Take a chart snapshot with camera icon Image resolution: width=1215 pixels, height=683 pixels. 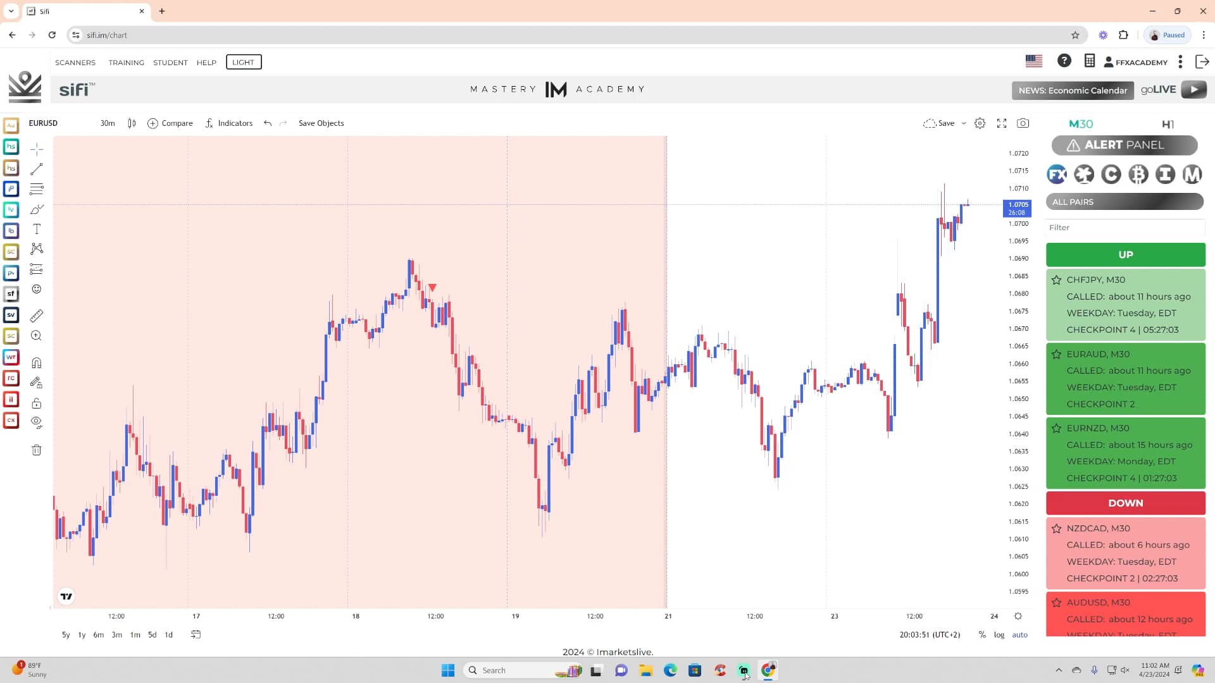[1023, 123]
